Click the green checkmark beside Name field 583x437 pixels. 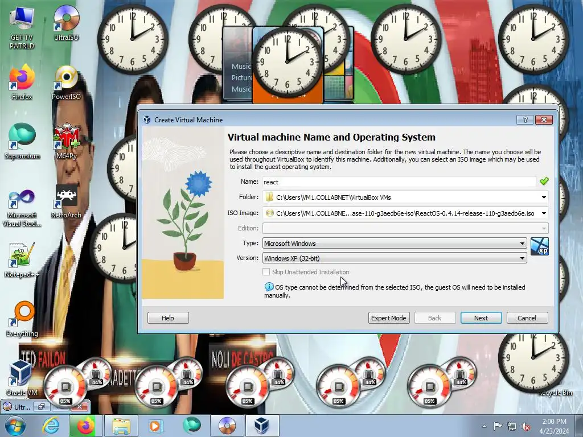click(x=544, y=182)
